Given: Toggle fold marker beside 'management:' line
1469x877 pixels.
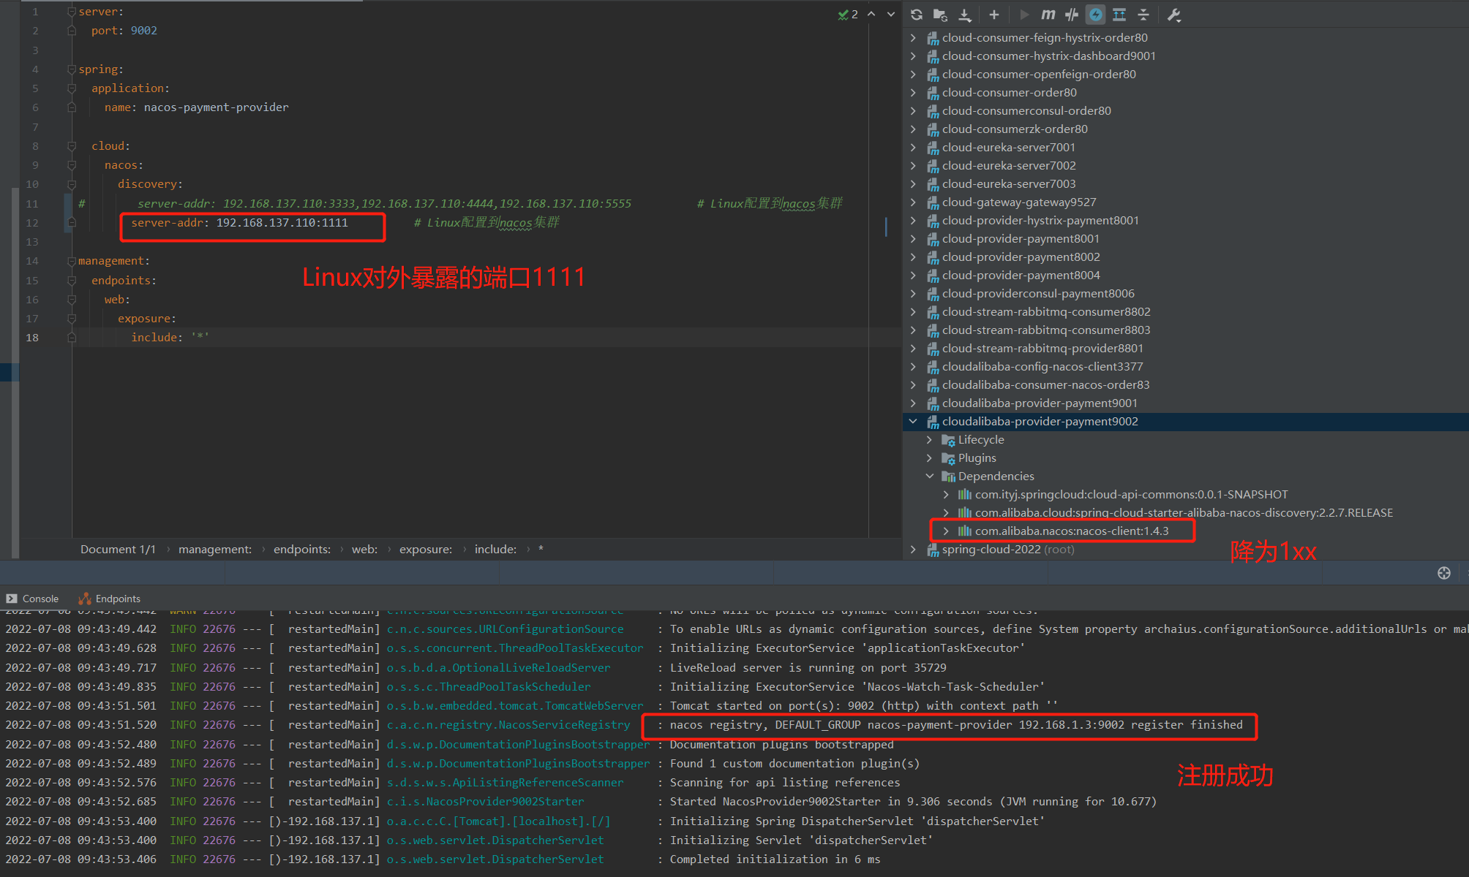Looking at the screenshot, I should (x=72, y=261).
